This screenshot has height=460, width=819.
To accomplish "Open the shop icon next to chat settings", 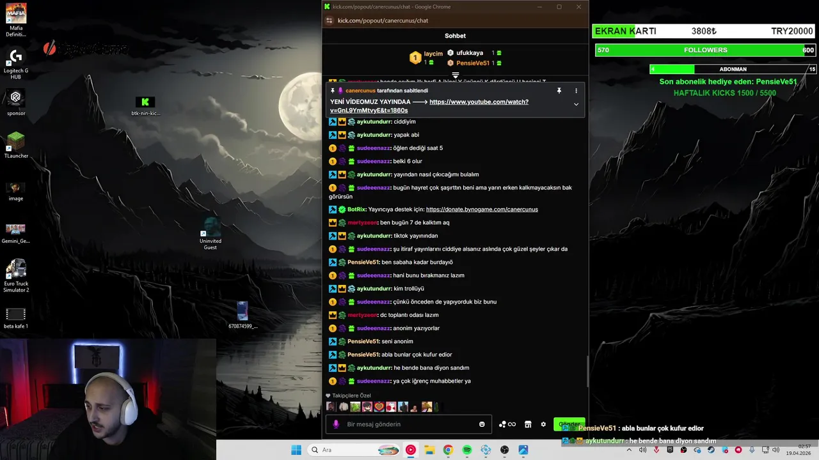I will (528, 424).
